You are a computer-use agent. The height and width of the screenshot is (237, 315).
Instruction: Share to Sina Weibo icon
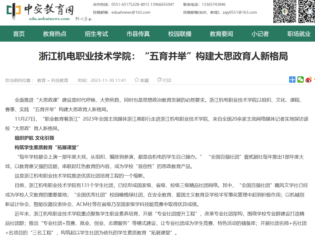click(x=308, y=80)
